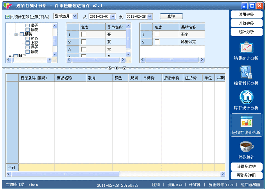This screenshot has height=190, width=265.
Task: Select the 进销存统计分析 icon
Action: click(246, 122)
